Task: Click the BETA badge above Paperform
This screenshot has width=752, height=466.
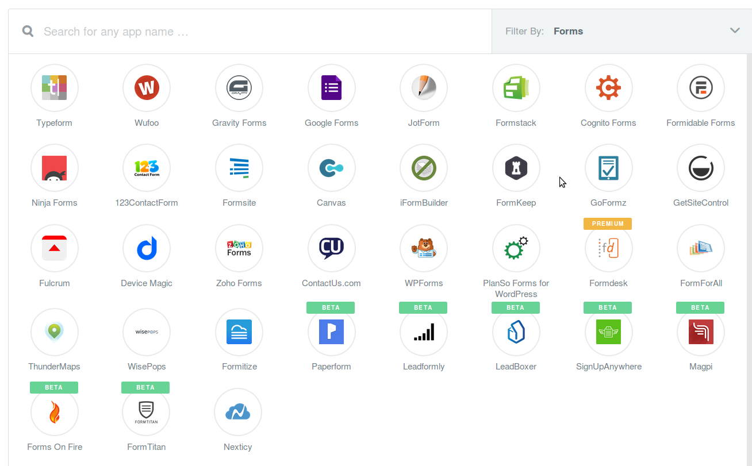Action: 331,307
